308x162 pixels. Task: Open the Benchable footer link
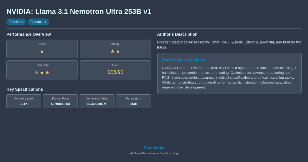[x=154, y=148]
